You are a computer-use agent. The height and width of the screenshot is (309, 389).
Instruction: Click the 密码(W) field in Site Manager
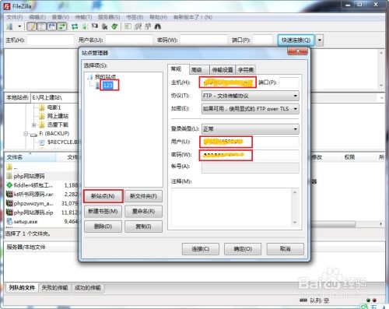point(251,155)
